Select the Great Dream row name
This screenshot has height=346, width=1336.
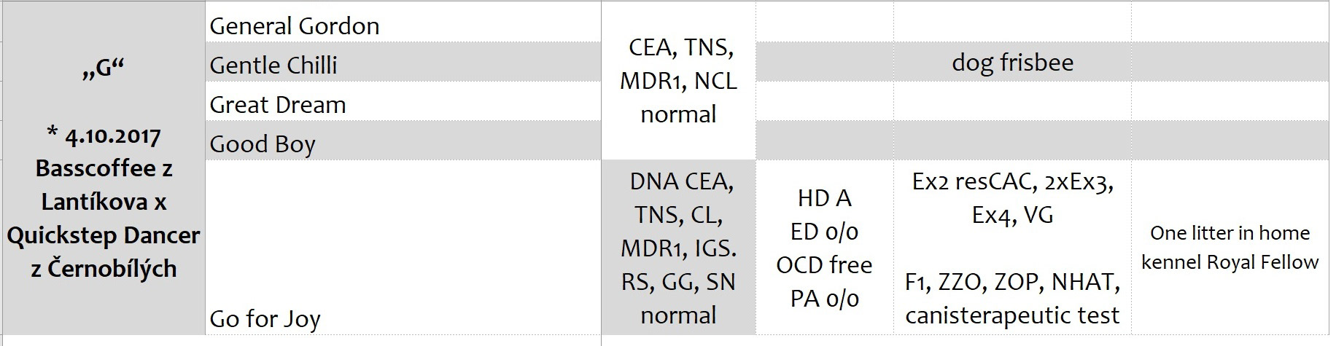(278, 105)
